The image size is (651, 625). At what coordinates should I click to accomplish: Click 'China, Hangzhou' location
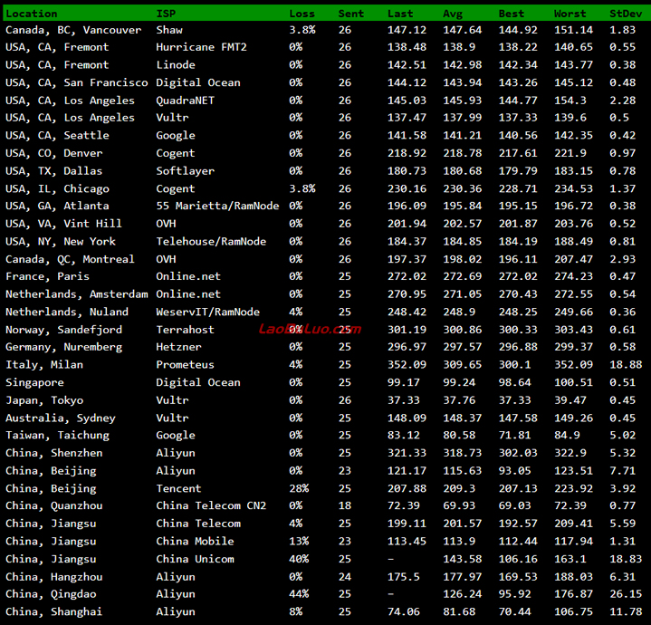54,577
